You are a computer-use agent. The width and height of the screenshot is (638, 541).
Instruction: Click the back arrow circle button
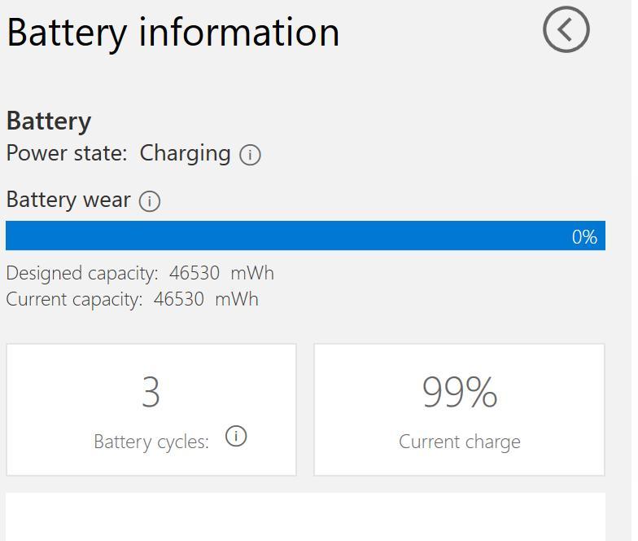[x=566, y=30]
